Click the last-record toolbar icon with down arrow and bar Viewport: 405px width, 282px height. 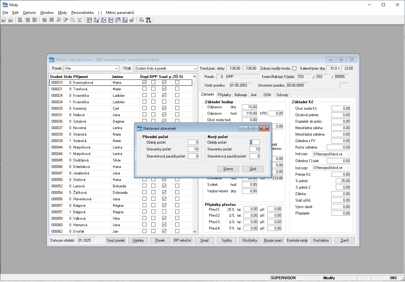tap(125, 20)
